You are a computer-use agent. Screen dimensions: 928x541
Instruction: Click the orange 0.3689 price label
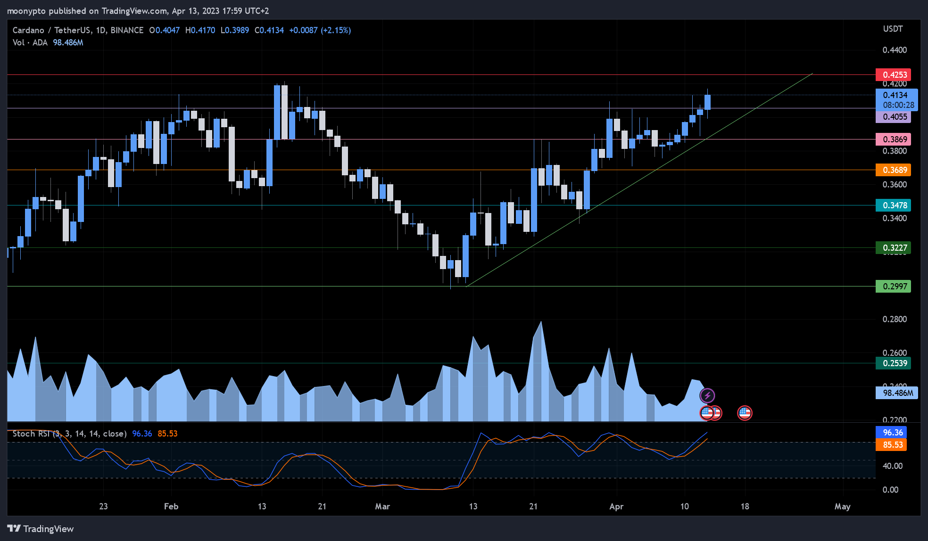click(x=894, y=170)
